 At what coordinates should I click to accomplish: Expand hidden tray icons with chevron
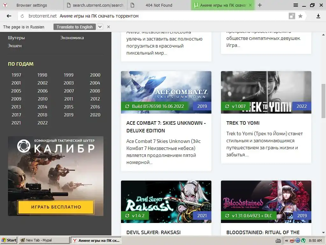287,241
